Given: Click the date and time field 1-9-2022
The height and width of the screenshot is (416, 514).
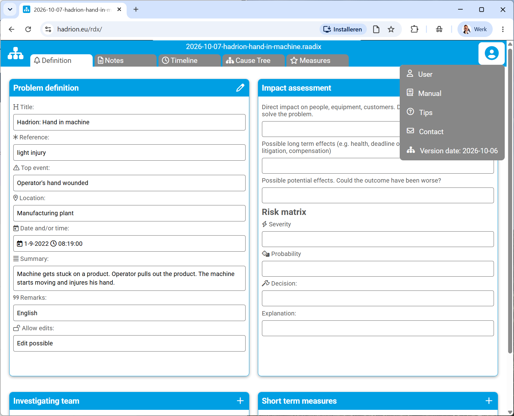Looking at the screenshot, I should pos(129,244).
